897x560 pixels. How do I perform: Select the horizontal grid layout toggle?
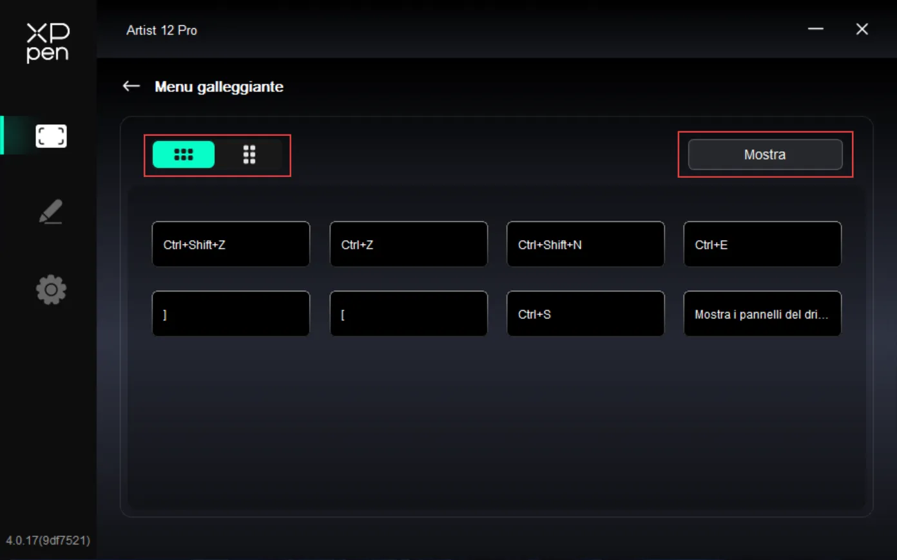[184, 154]
